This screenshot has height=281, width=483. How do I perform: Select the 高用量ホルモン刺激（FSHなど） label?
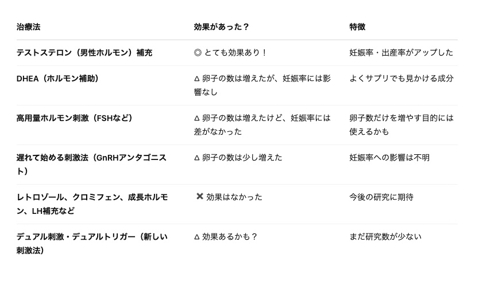75,118
